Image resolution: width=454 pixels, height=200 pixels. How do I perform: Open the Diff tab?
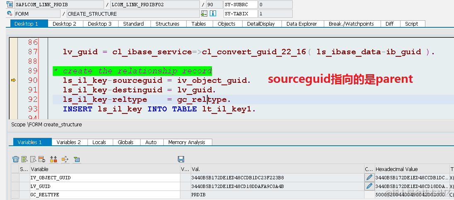(x=389, y=24)
